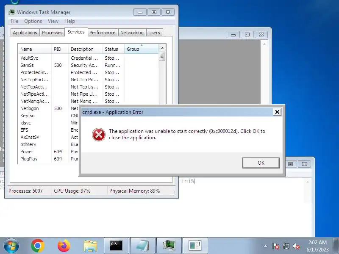Launch Google Chrome from the taskbar
Image resolution: width=339 pixels, height=254 pixels.
pos(38,246)
